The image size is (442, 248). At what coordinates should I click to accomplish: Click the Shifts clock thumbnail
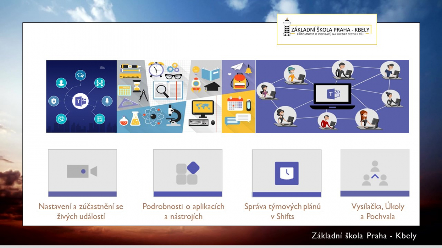point(287,173)
